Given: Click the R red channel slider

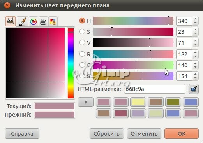Looking at the screenshot, I should click(x=133, y=54).
